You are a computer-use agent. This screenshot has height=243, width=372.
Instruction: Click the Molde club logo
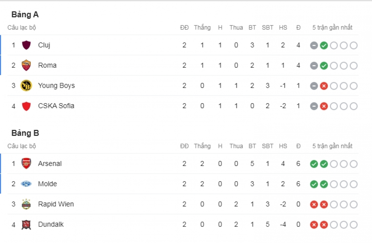[x=26, y=184]
